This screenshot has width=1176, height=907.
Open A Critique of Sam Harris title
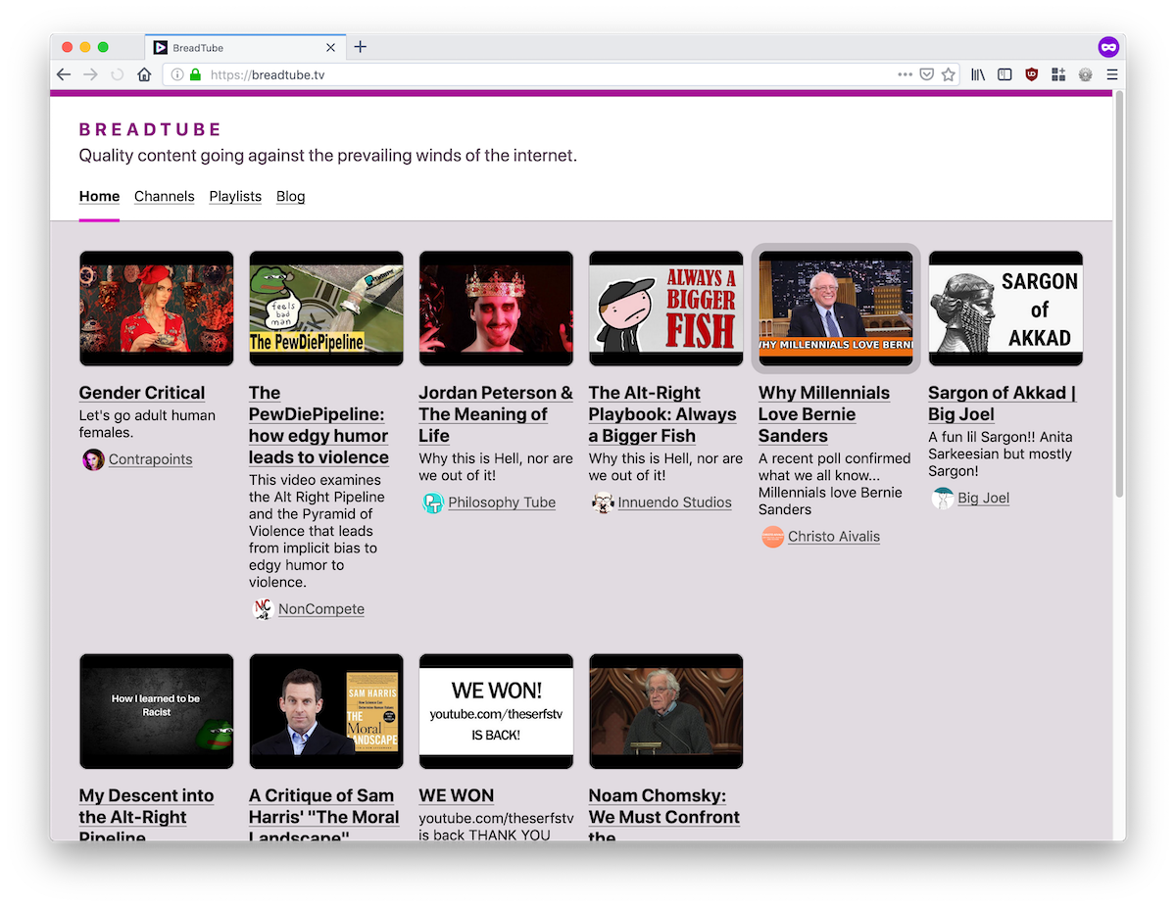pos(324,815)
